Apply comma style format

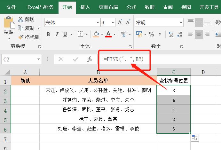point(160,34)
